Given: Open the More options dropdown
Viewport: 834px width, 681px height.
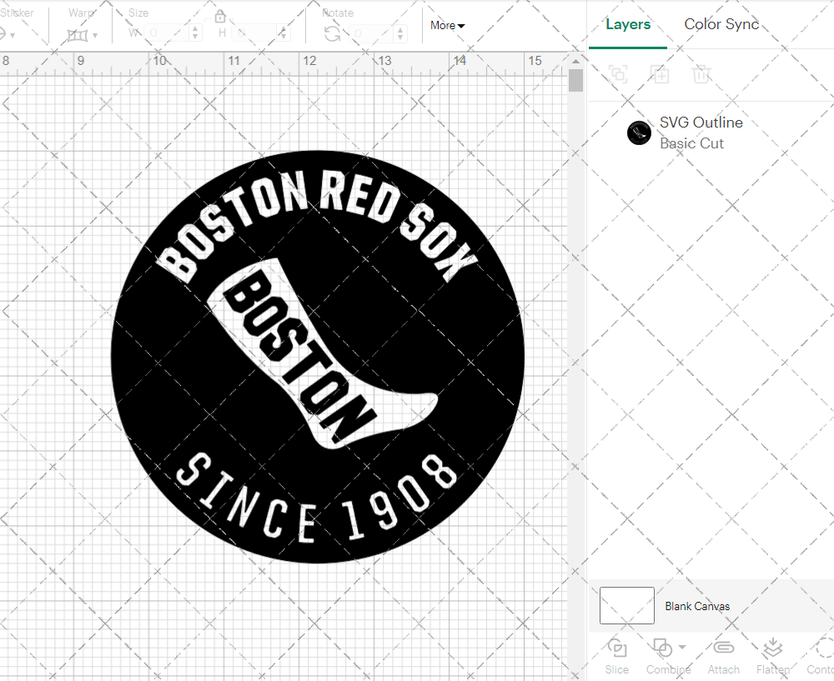Looking at the screenshot, I should click(x=447, y=26).
